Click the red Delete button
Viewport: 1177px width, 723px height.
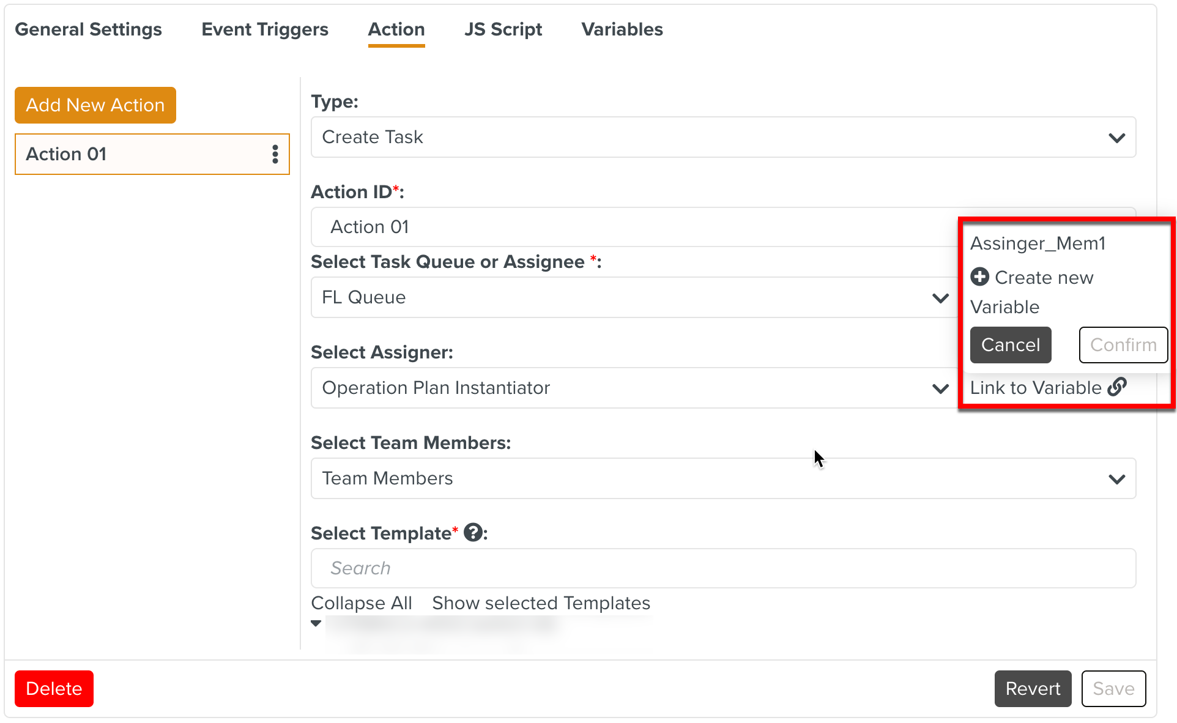[54, 689]
